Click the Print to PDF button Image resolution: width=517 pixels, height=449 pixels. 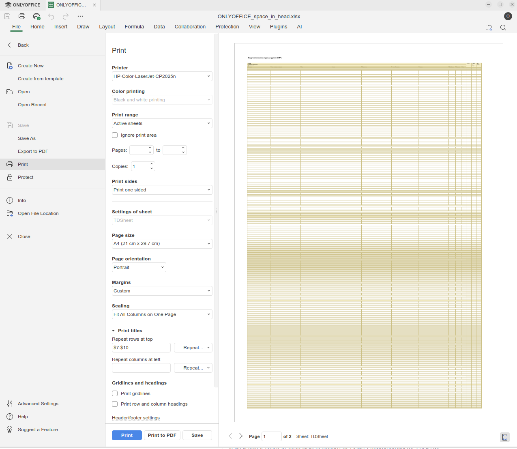tap(162, 435)
